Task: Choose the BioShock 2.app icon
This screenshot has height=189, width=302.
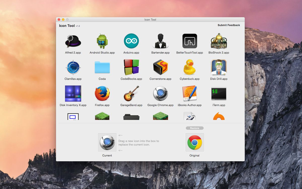Action: point(219,41)
